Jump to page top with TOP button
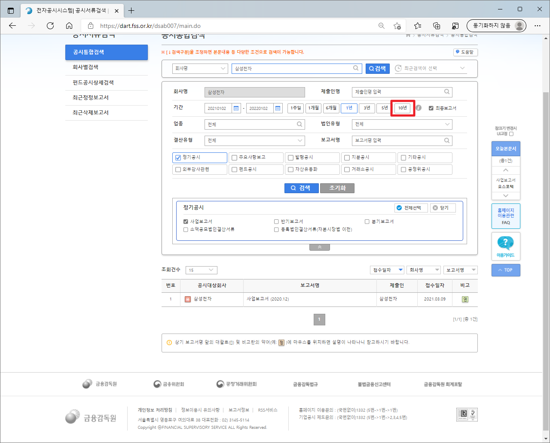 [506, 270]
